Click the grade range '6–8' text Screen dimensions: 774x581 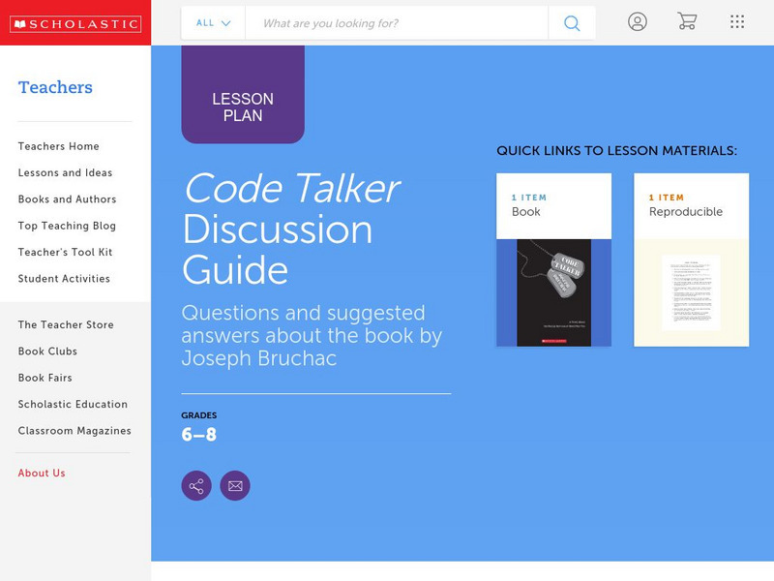click(x=199, y=435)
